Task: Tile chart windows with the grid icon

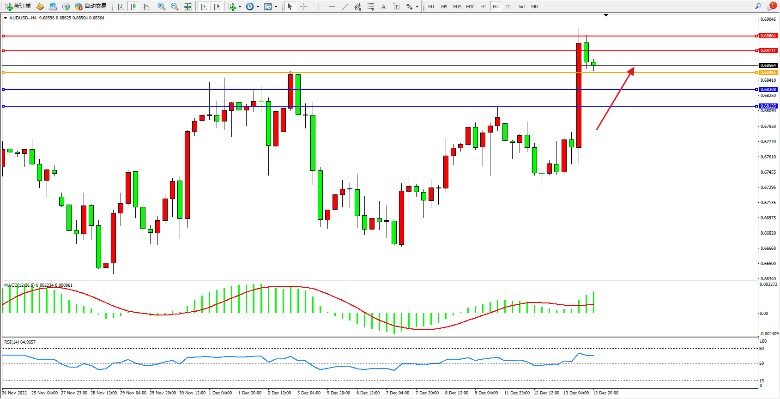Action: coord(187,6)
